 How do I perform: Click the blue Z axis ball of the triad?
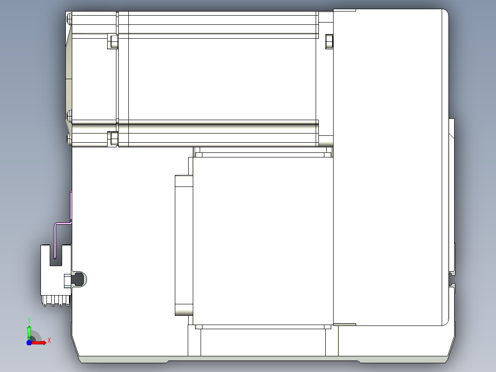click(29, 343)
